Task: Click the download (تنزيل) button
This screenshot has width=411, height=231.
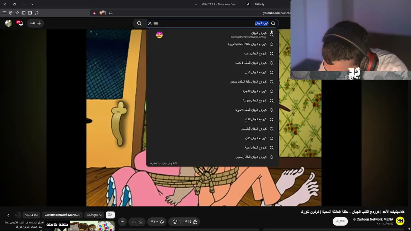Action: point(137,222)
